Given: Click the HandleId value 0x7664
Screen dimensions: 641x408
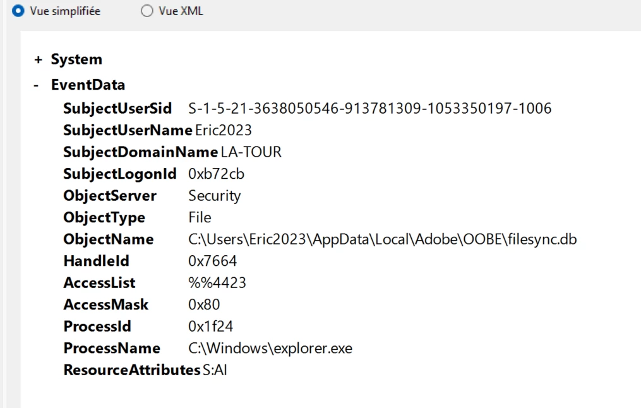Looking at the screenshot, I should (x=212, y=261).
